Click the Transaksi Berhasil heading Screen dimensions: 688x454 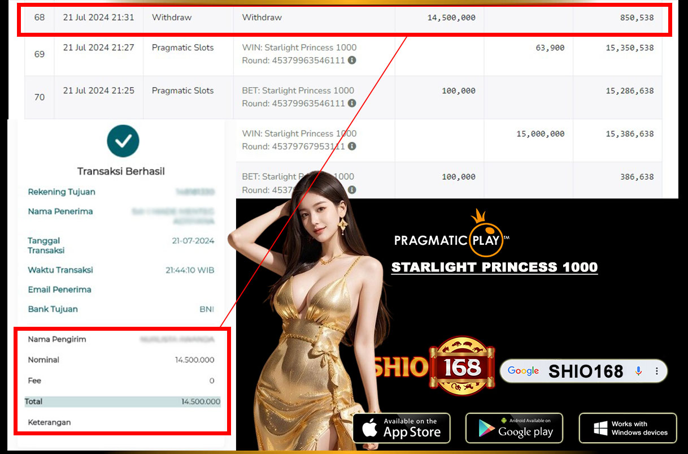[x=121, y=171]
